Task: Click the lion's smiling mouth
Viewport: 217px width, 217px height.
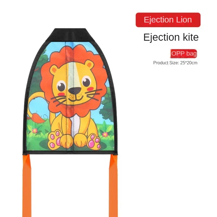Action: coord(76,98)
